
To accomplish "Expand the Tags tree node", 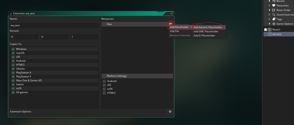I will tap(269, 19).
